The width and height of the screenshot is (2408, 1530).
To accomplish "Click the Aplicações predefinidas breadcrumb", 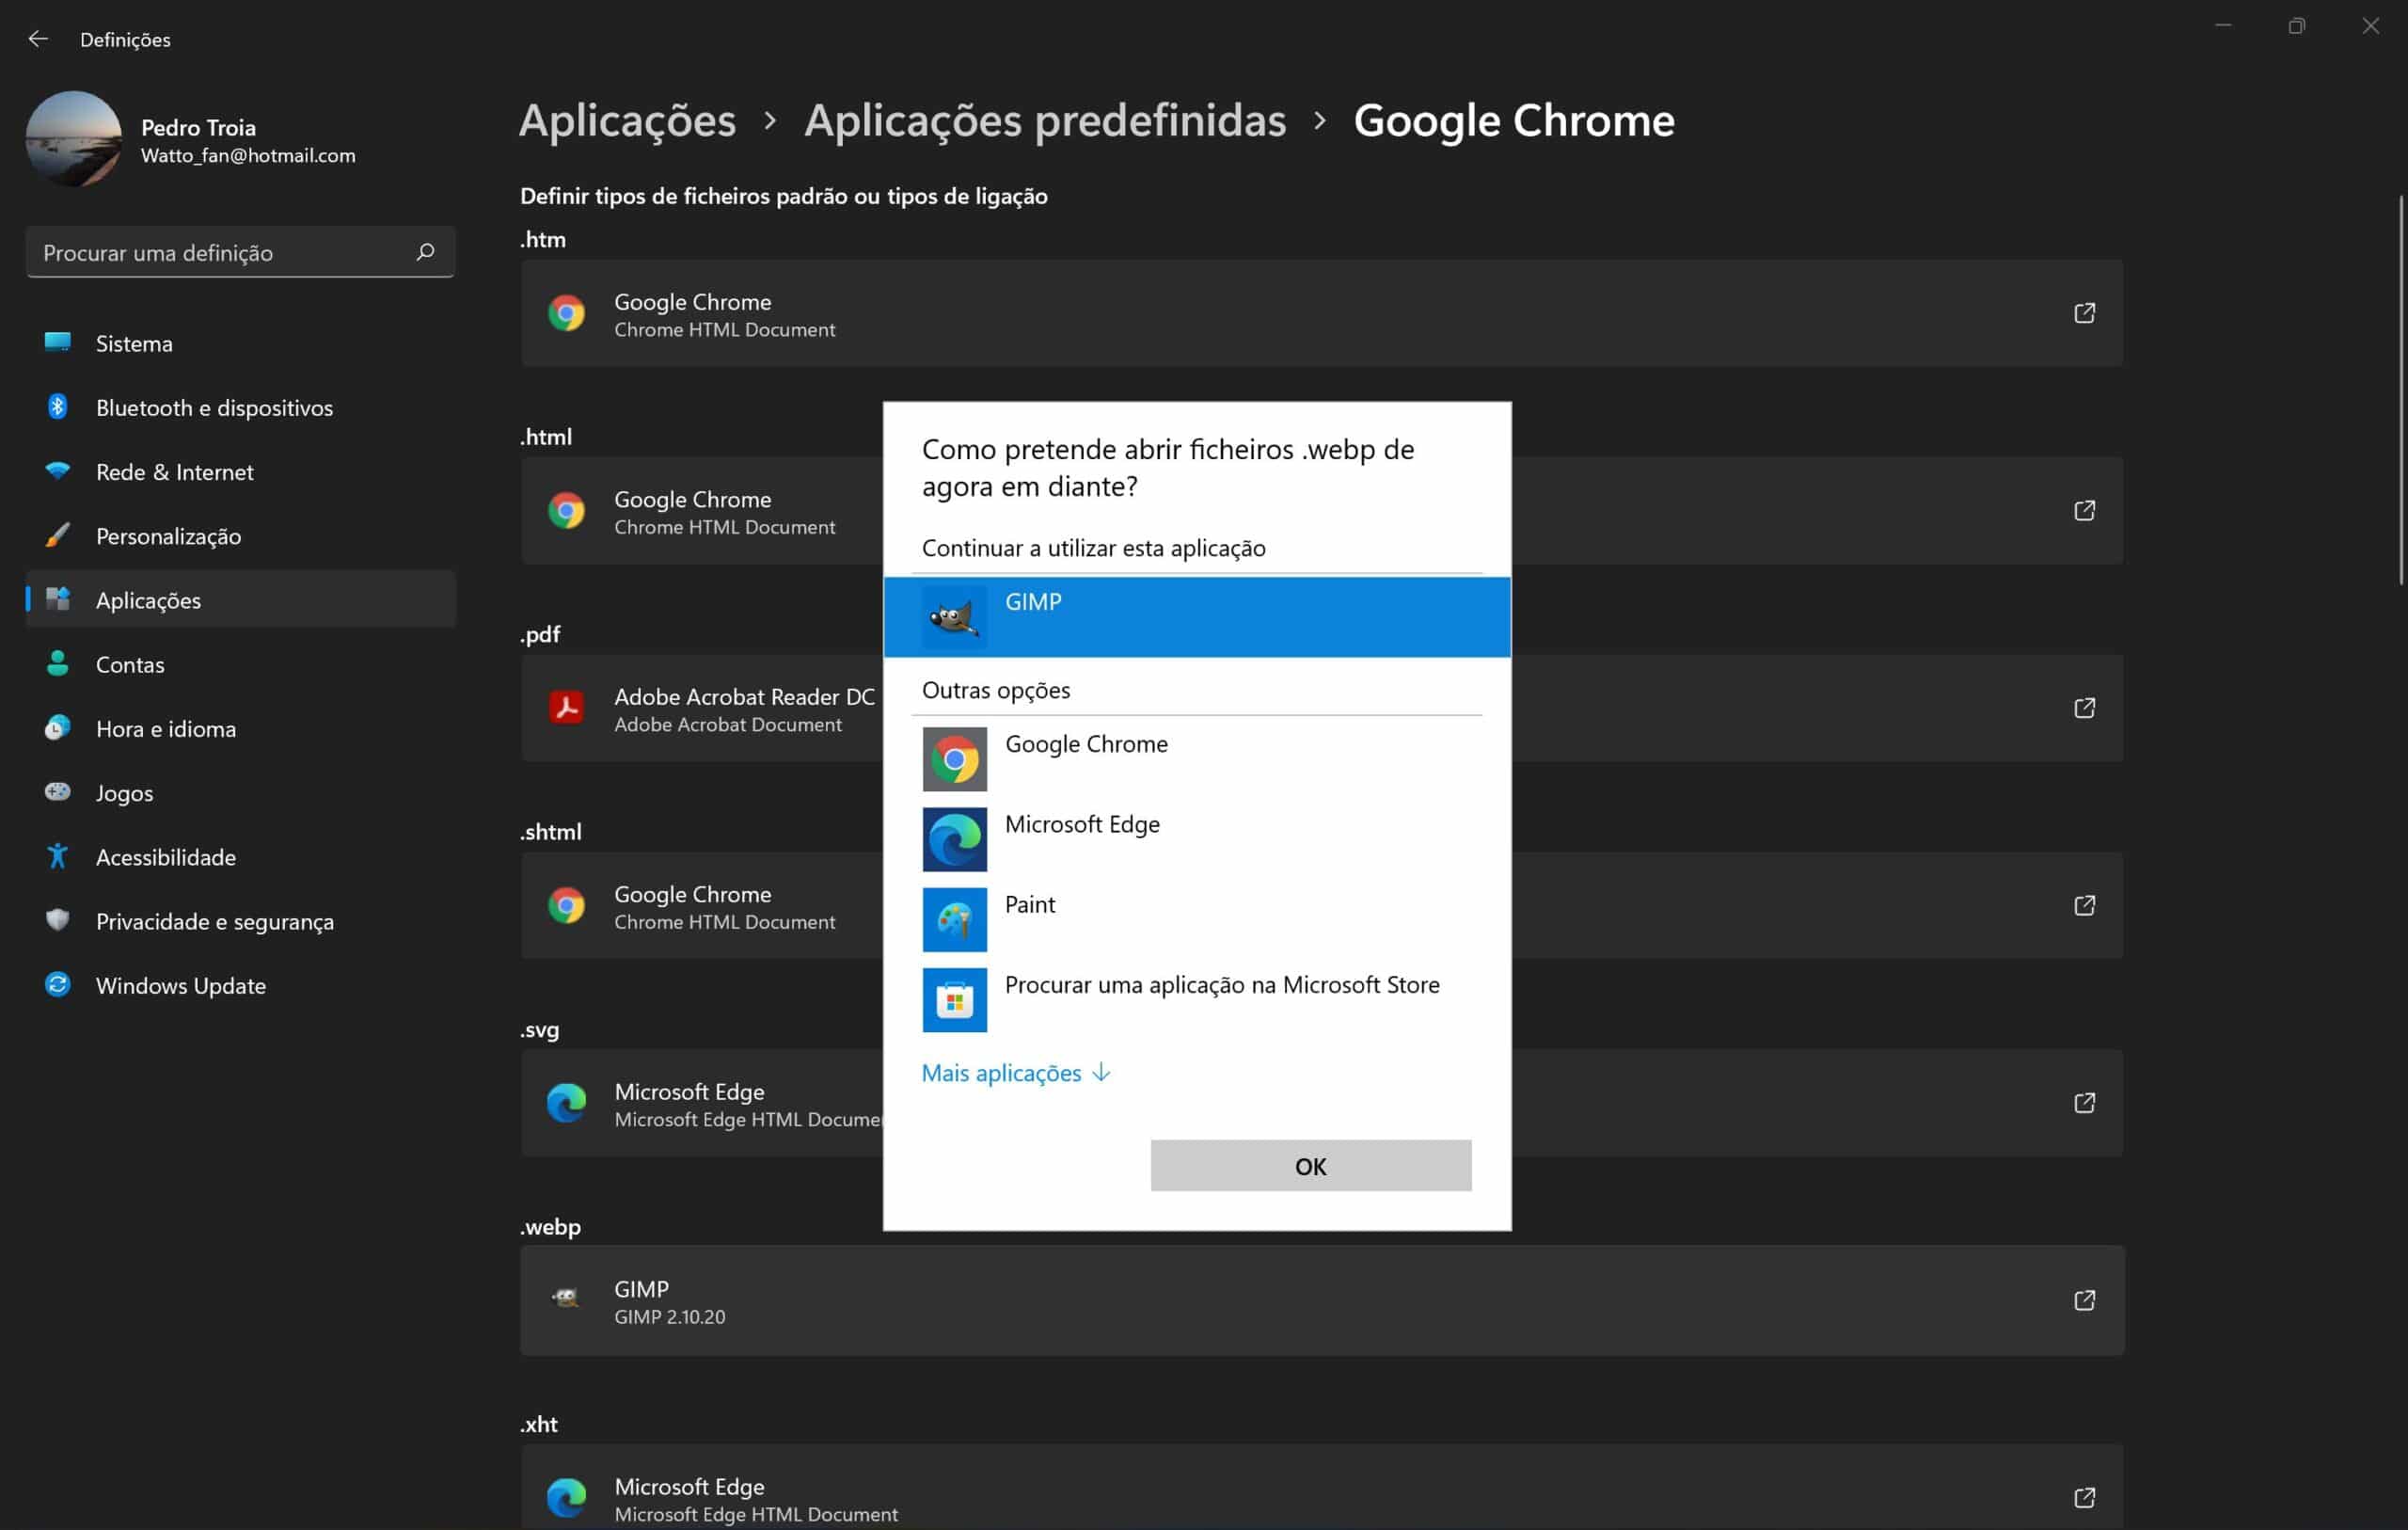I will point(1045,121).
